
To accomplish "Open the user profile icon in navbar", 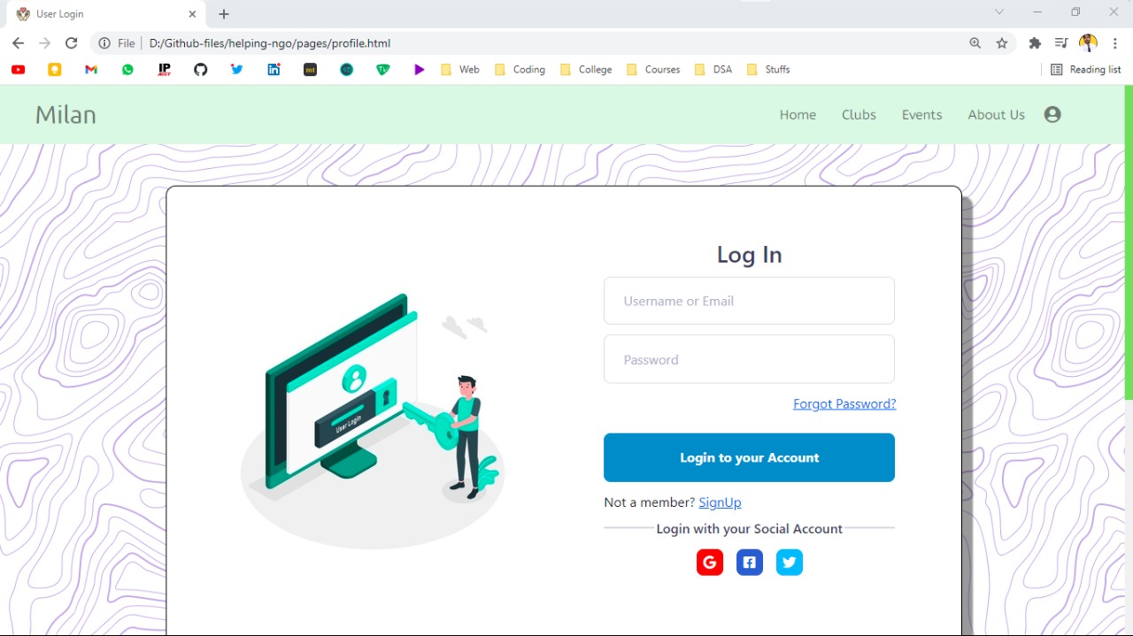I will tap(1052, 114).
